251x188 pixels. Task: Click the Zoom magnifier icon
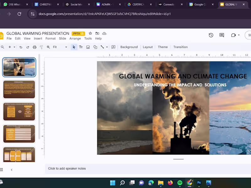pyautogui.click(x=48, y=47)
